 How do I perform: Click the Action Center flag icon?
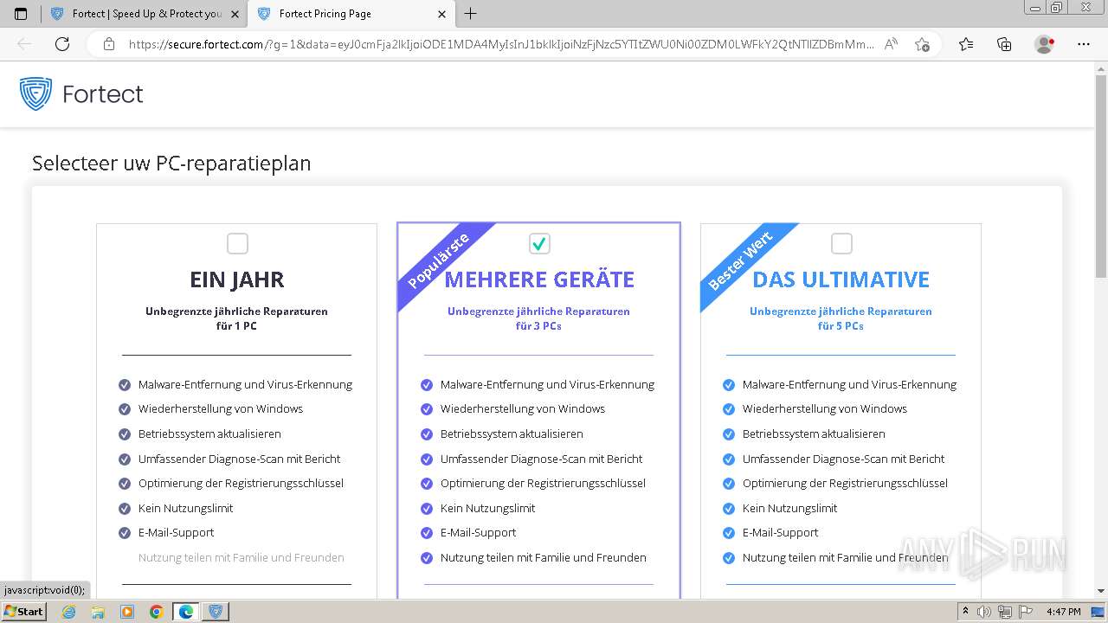pyautogui.click(x=1025, y=612)
